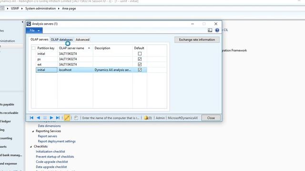Image resolution: width=305 pixels, height=171 pixels.
Task: Expand breadcrumb arrow after USMF
Action: tap(22, 9)
